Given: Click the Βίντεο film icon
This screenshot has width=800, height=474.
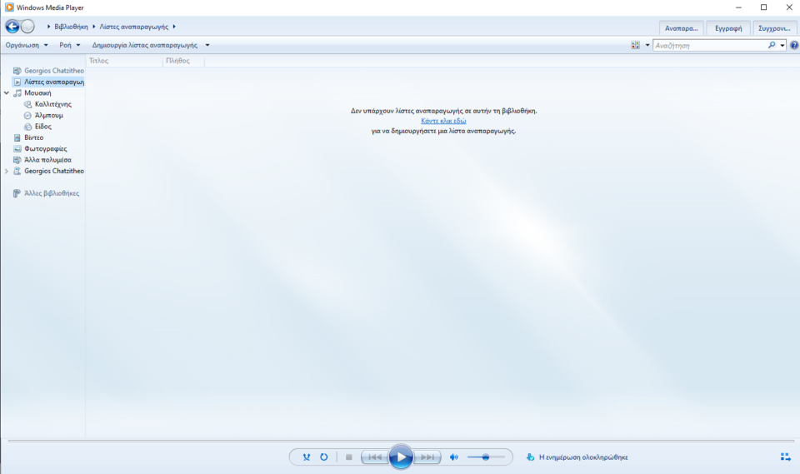Looking at the screenshot, I should pyautogui.click(x=17, y=137).
